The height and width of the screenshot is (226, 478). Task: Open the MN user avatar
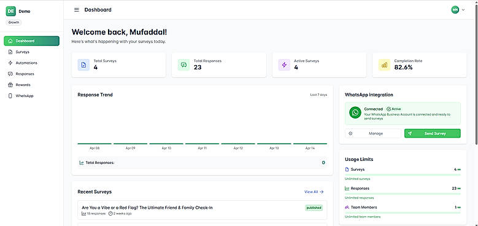[x=455, y=10]
